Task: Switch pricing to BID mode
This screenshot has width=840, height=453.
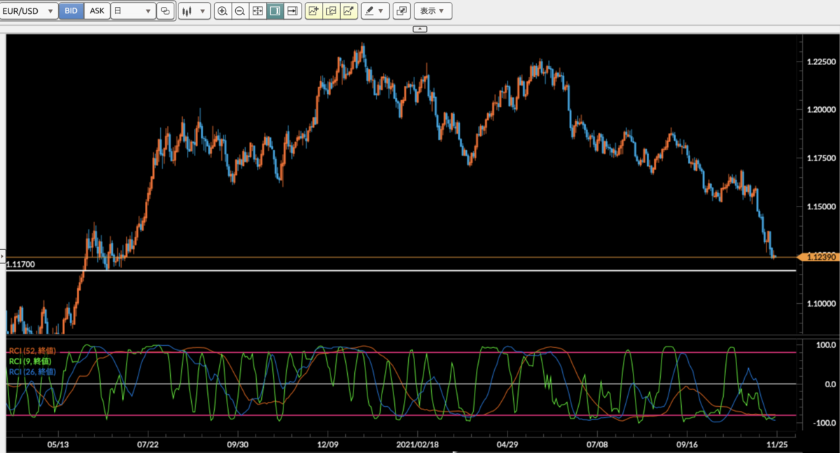Action: pos(70,11)
